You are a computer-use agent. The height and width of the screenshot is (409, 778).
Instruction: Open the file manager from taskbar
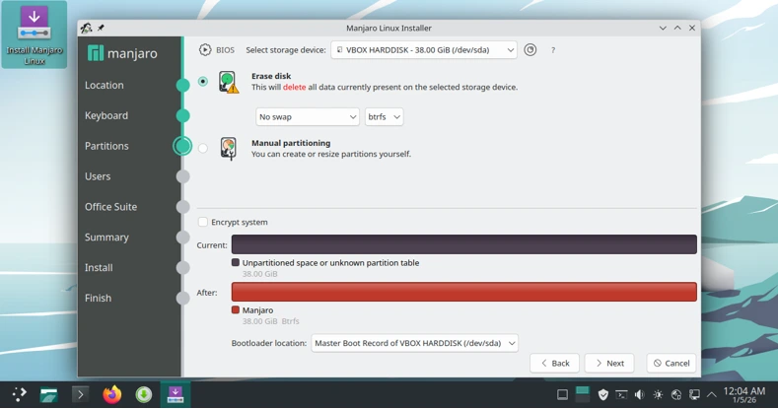click(x=48, y=394)
